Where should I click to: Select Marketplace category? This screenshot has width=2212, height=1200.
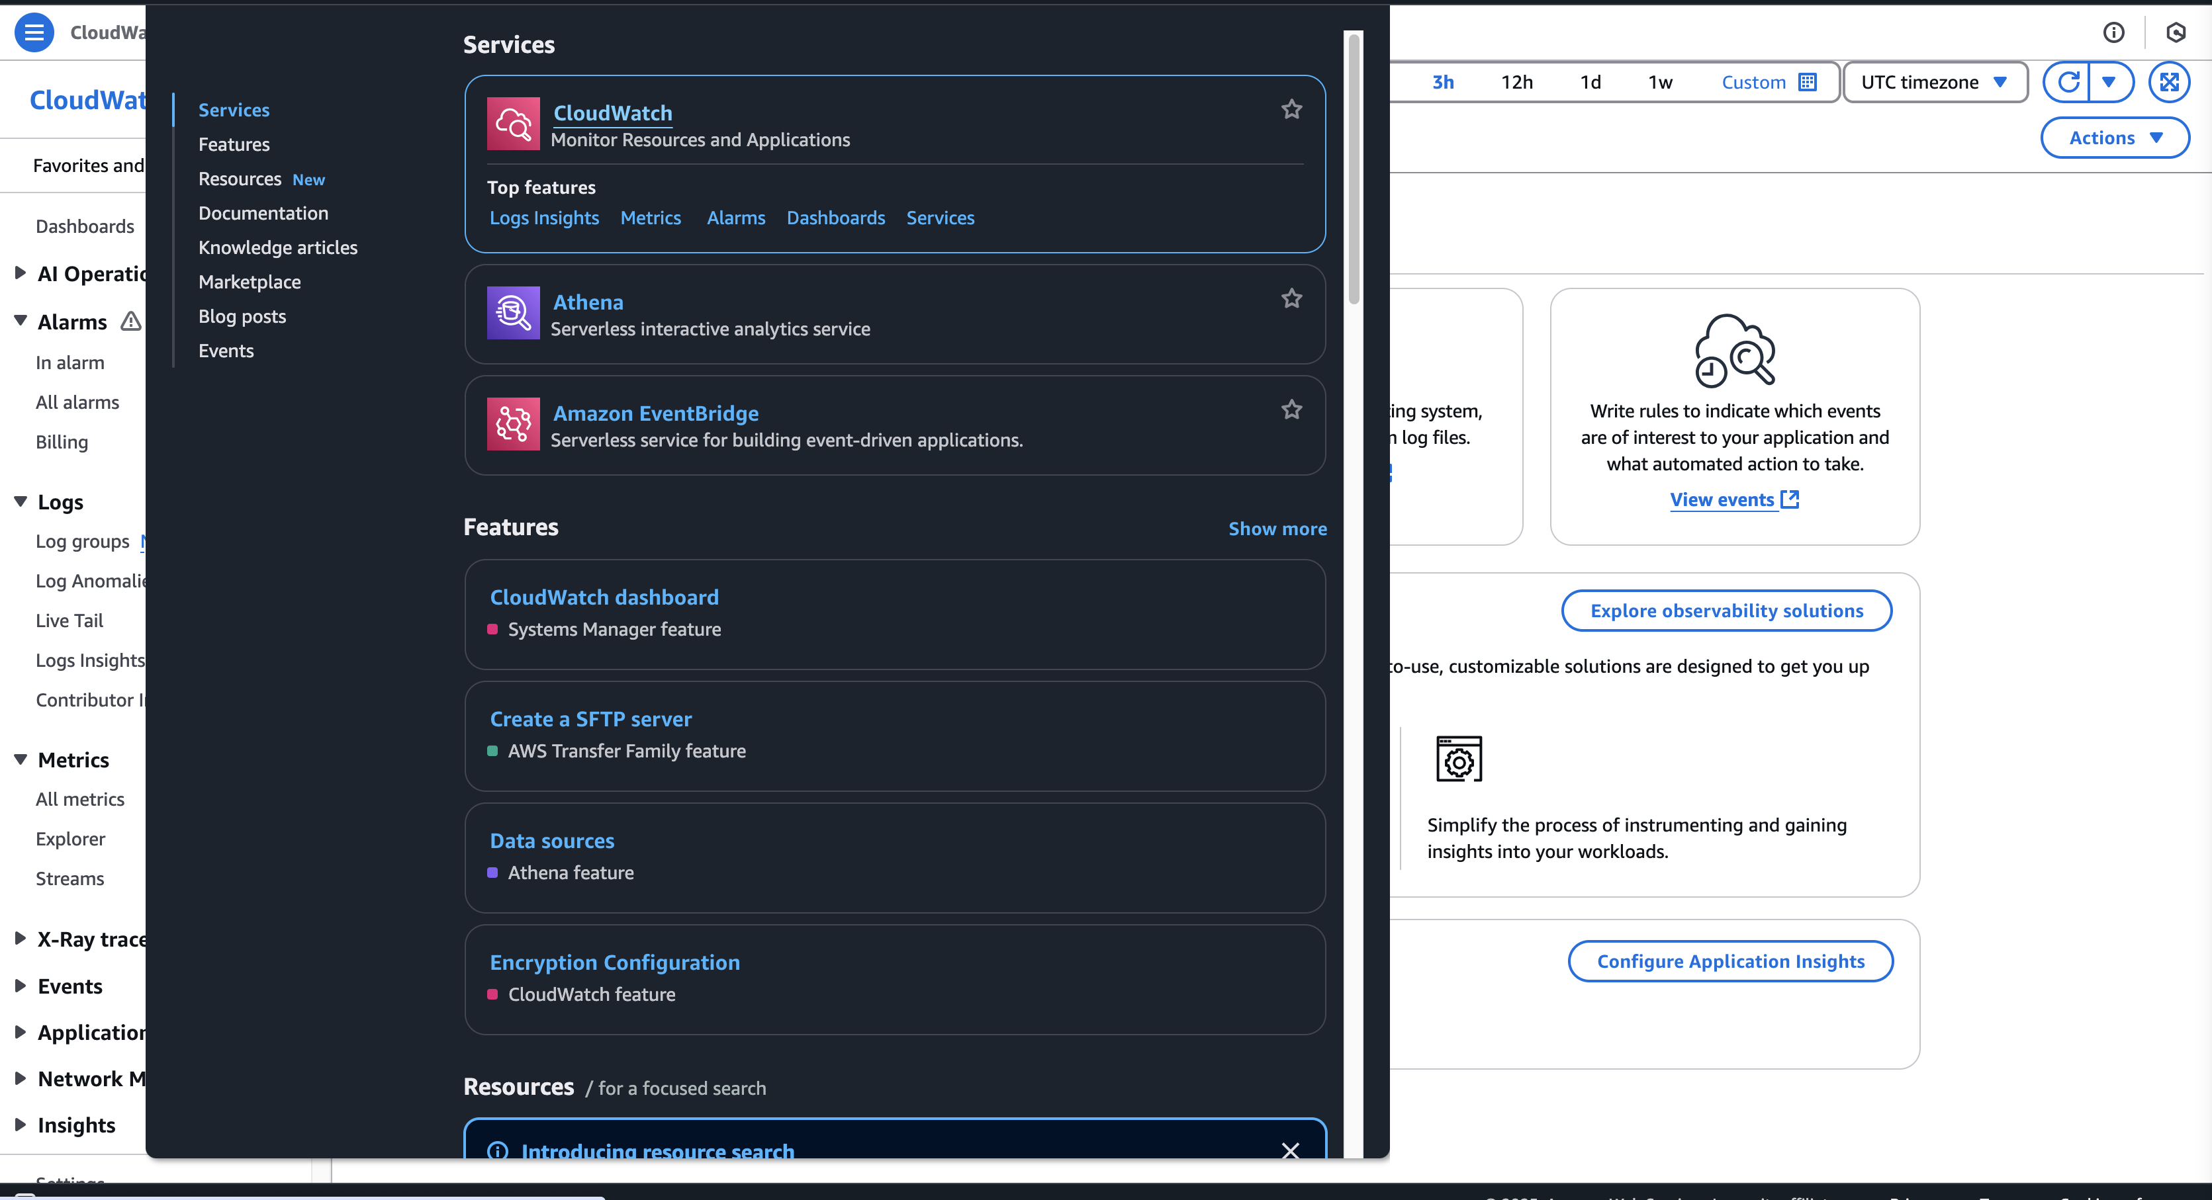(249, 282)
